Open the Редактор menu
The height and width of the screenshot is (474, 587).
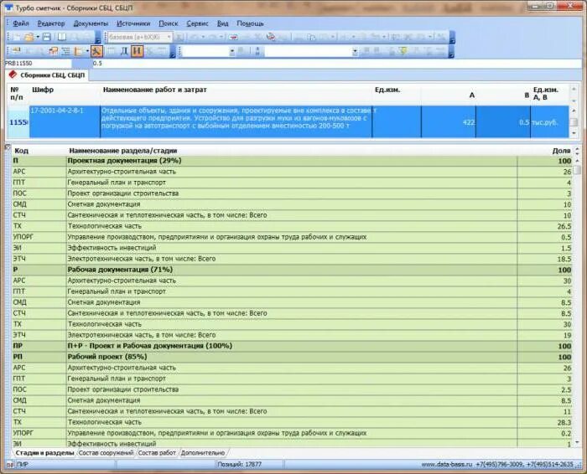tap(51, 23)
